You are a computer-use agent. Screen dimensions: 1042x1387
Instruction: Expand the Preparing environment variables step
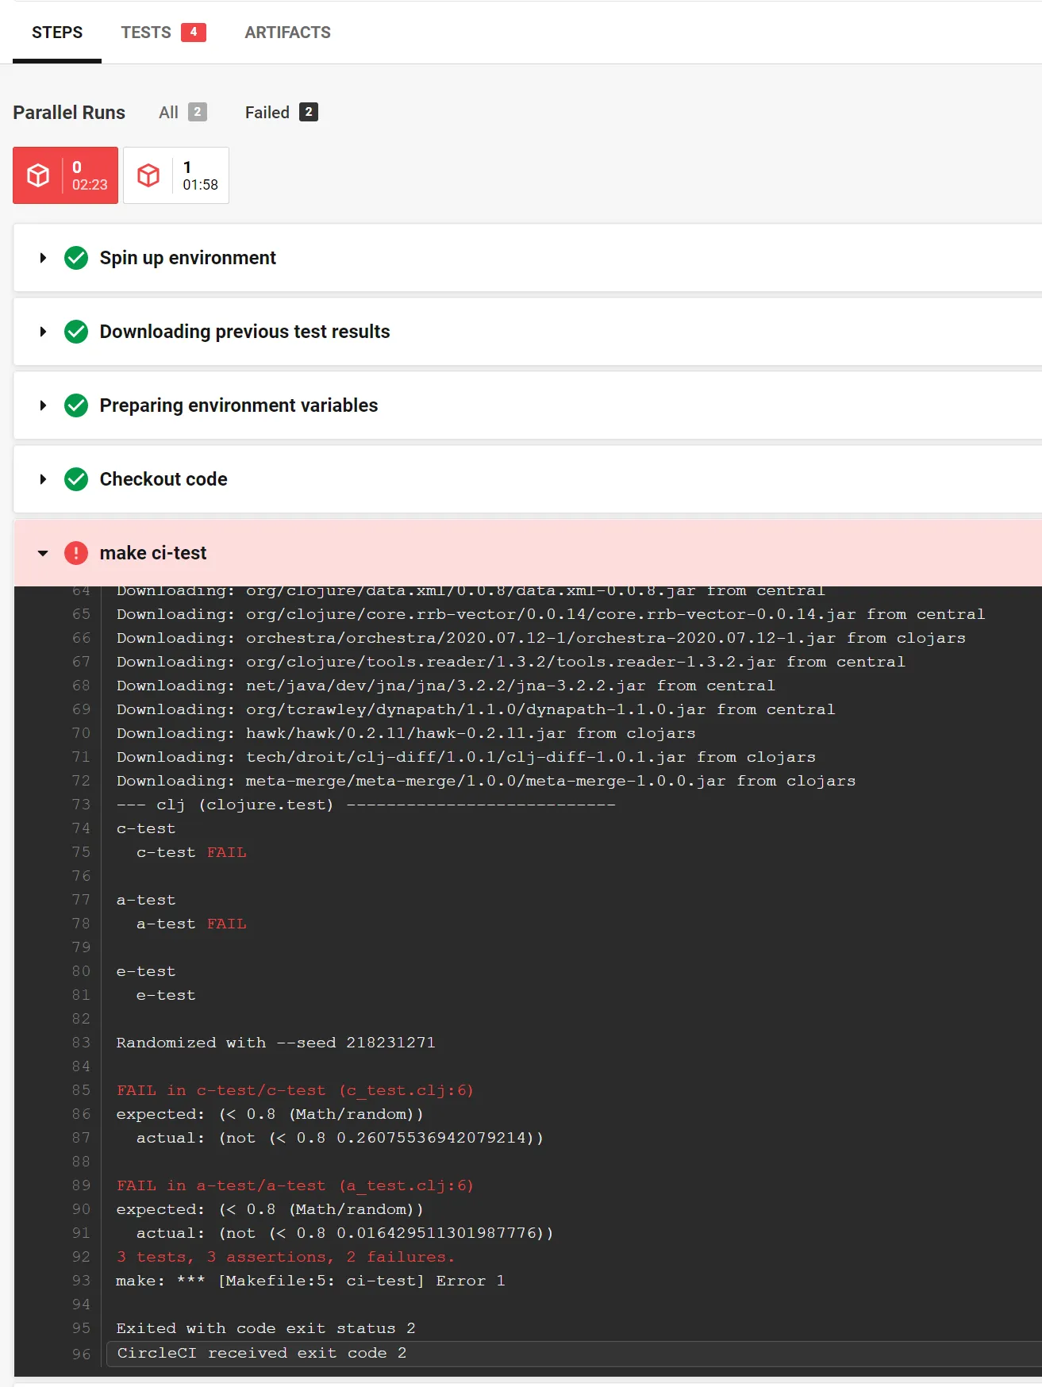43,405
